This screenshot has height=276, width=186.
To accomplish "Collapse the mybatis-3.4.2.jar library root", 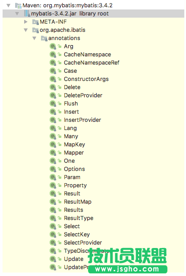I will pyautogui.click(x=17, y=13).
